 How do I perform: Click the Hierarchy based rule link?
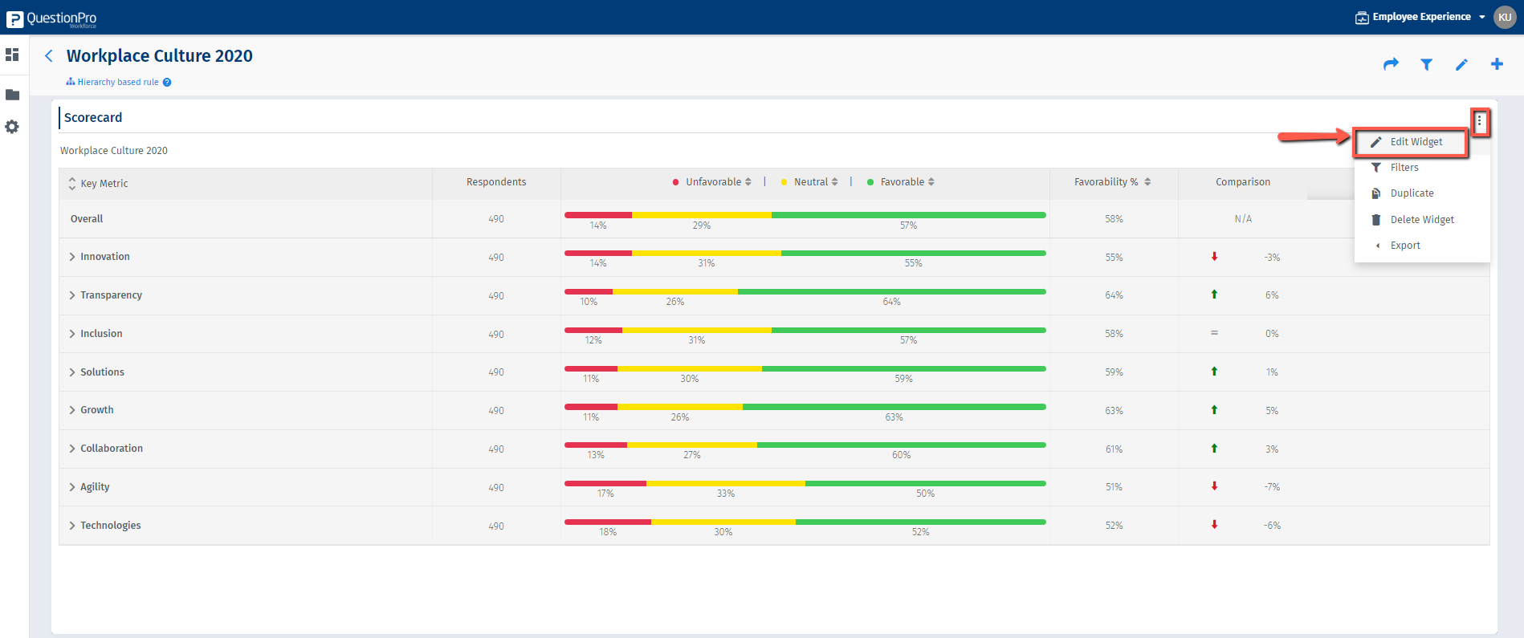click(117, 82)
